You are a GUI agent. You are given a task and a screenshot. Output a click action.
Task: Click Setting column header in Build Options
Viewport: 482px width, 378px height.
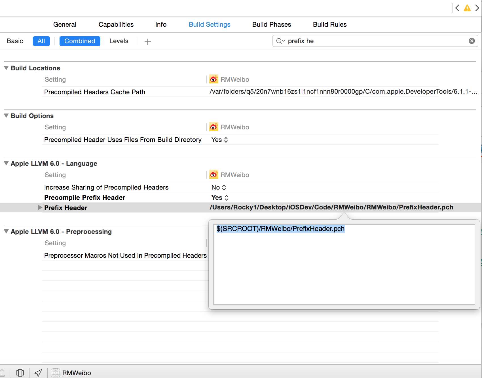(55, 127)
